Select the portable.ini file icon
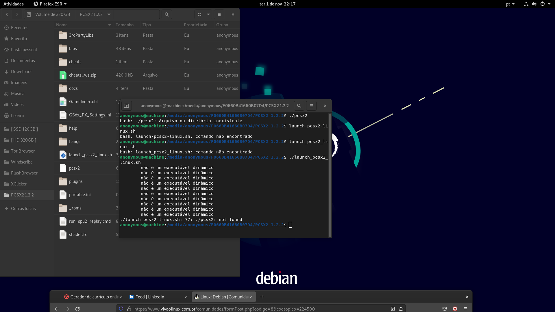Screen dimensions: 555x312 coord(63,195)
